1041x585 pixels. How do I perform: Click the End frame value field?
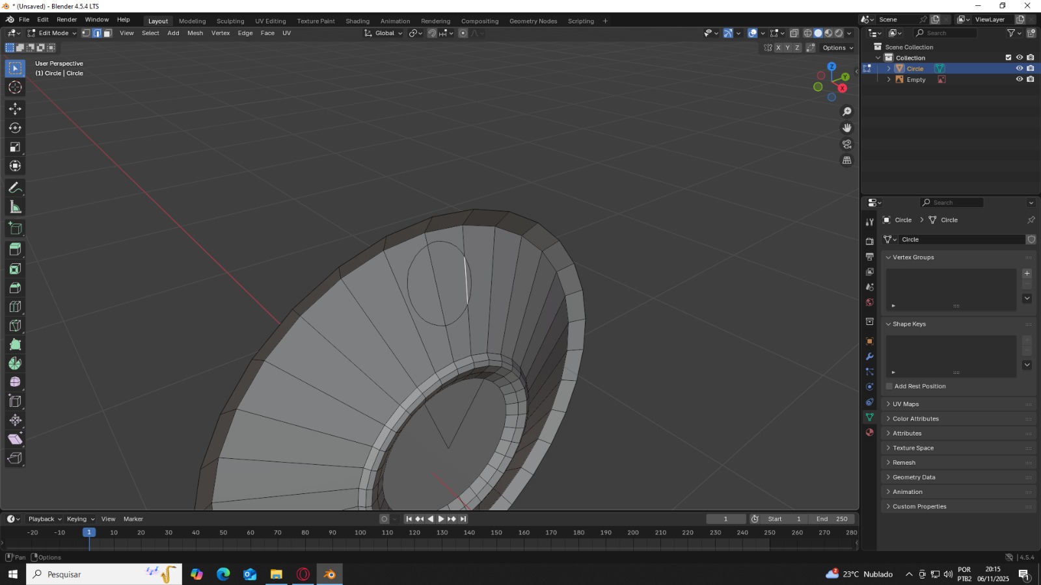point(832,519)
